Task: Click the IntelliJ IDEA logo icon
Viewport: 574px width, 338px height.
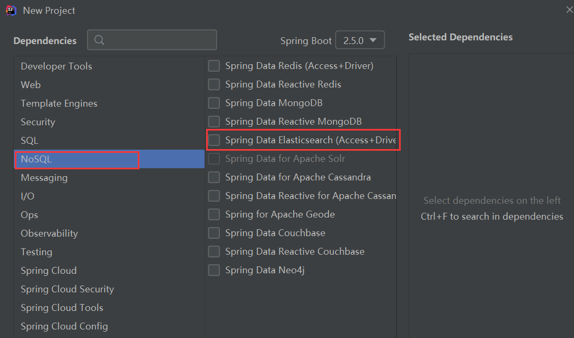Action: click(x=11, y=11)
